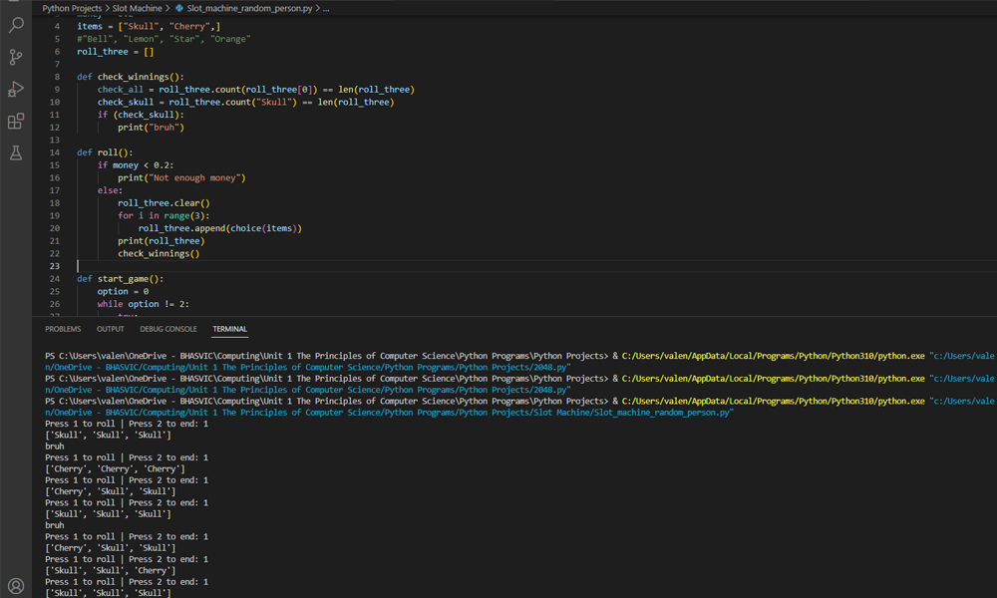
Task: Click 'while option != 2:' line
Action: click(143, 304)
